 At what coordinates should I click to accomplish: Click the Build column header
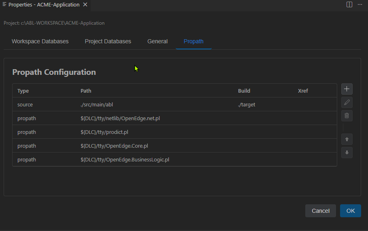tap(244, 91)
